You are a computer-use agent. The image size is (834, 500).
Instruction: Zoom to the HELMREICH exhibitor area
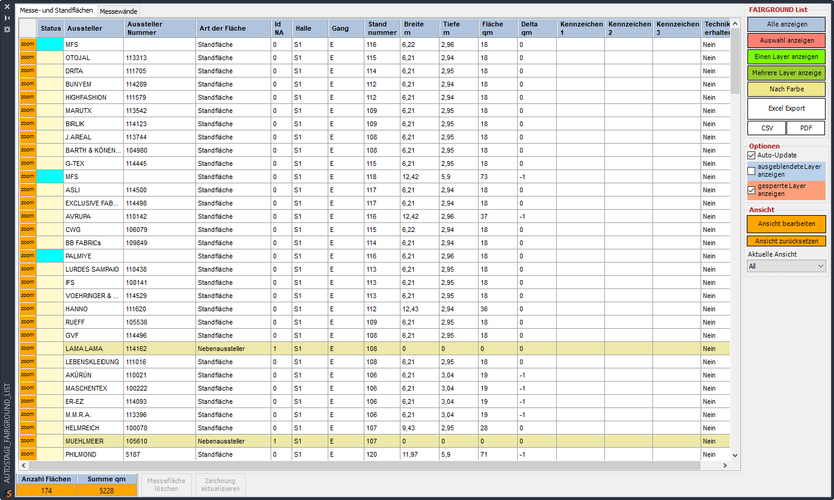[x=28, y=428]
